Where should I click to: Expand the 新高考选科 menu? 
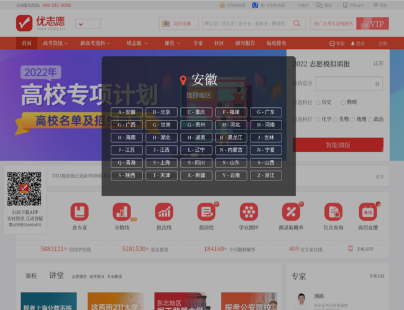(95, 43)
